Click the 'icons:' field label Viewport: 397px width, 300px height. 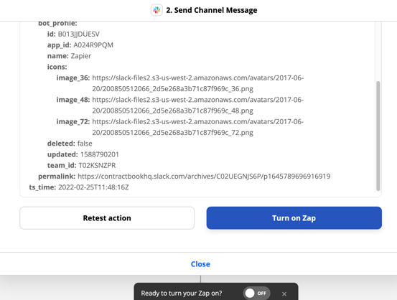coord(57,67)
